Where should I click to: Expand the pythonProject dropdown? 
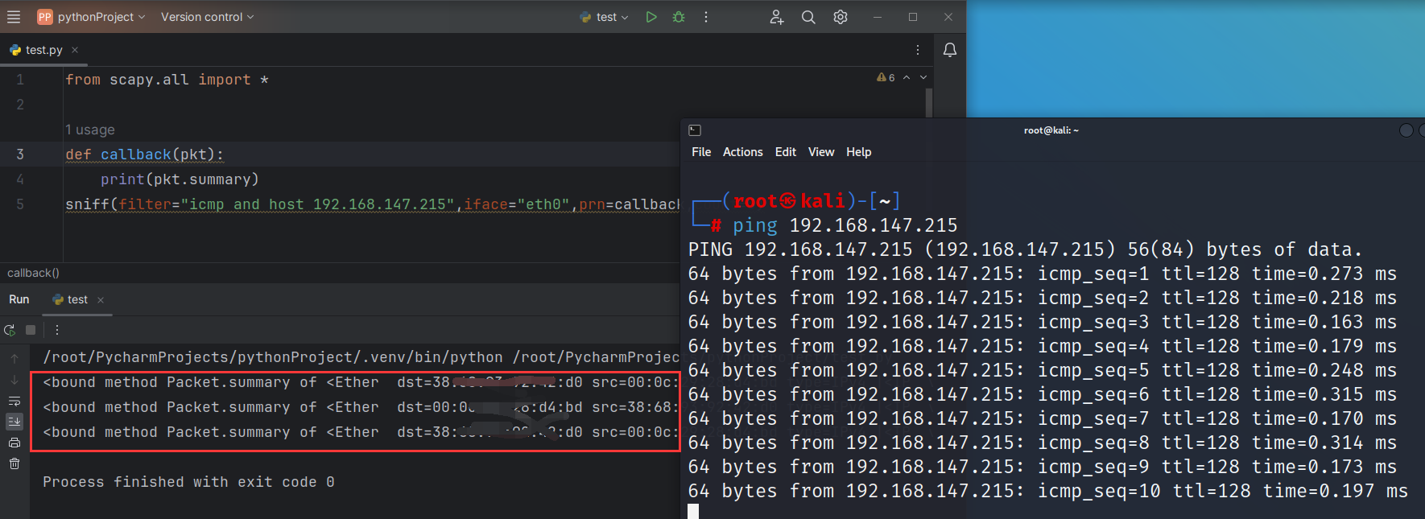pyautogui.click(x=101, y=17)
